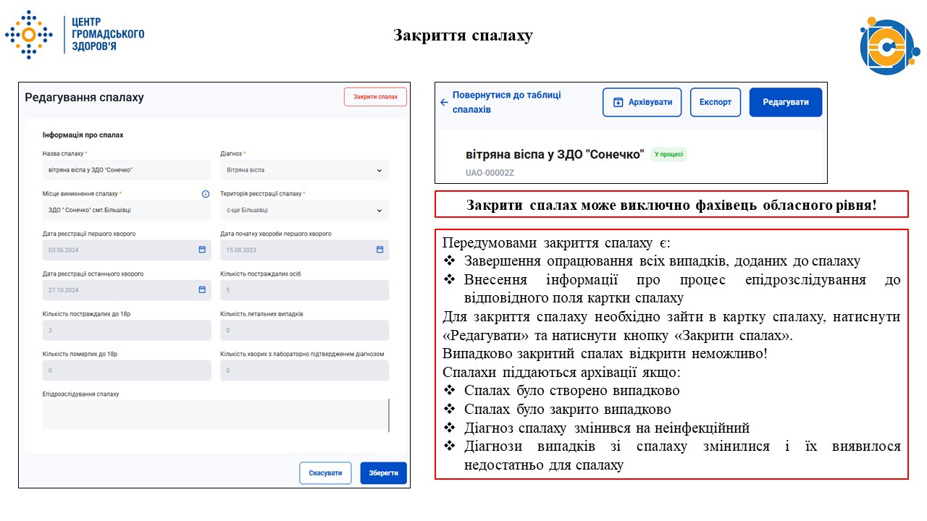Click 'Скасувати' to cancel editing
This screenshot has width=927, height=521.
point(325,473)
